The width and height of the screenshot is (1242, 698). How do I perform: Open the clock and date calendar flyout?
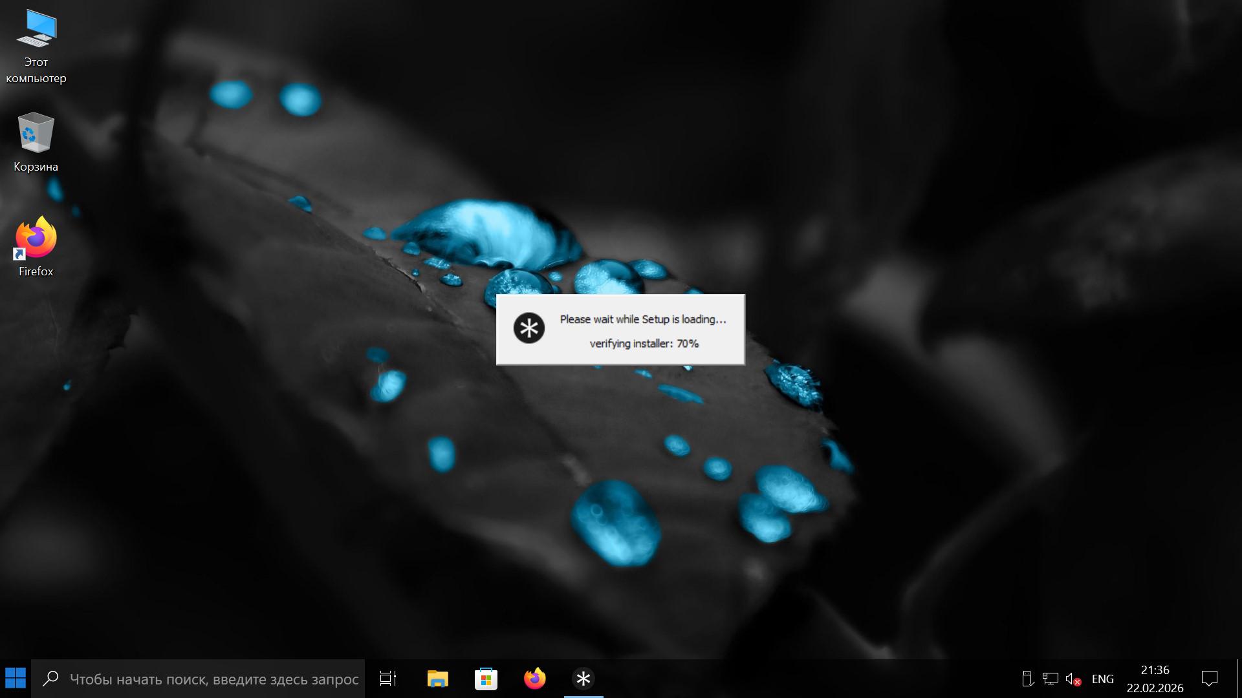click(1155, 679)
